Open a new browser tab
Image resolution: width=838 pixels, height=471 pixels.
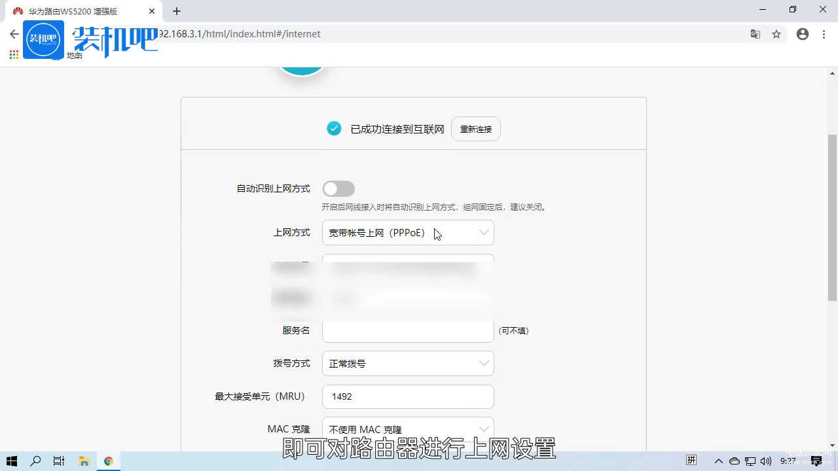[177, 11]
